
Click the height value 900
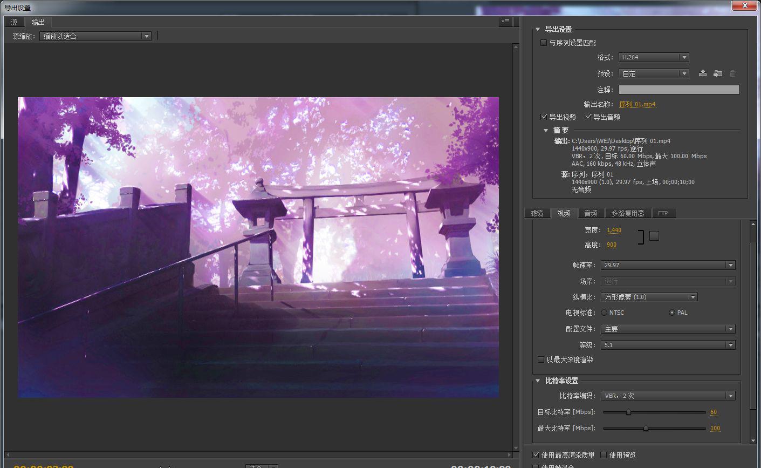click(x=612, y=245)
